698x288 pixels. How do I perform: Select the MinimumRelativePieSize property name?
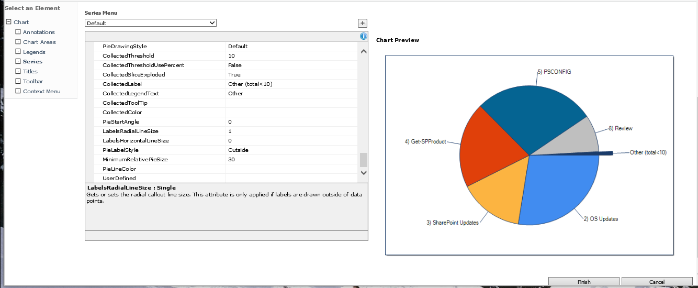pyautogui.click(x=135, y=159)
